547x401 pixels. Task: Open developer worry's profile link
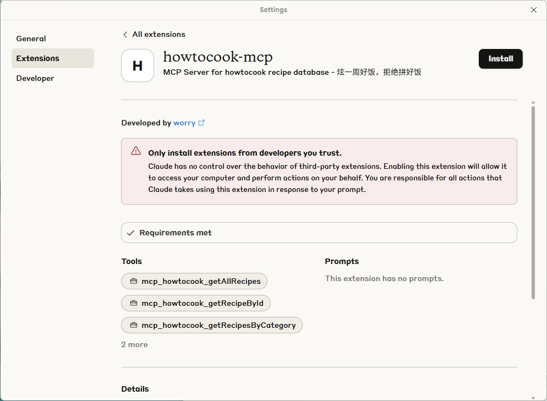[184, 123]
